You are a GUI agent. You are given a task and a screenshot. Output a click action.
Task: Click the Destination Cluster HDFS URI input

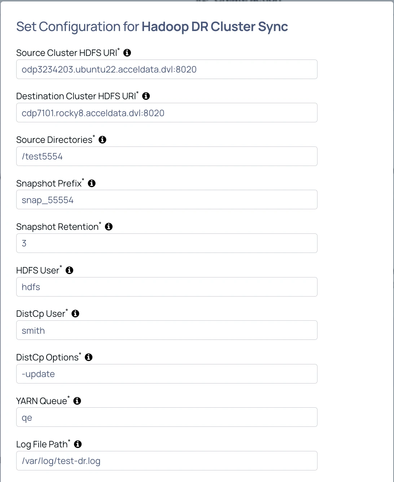(x=167, y=113)
